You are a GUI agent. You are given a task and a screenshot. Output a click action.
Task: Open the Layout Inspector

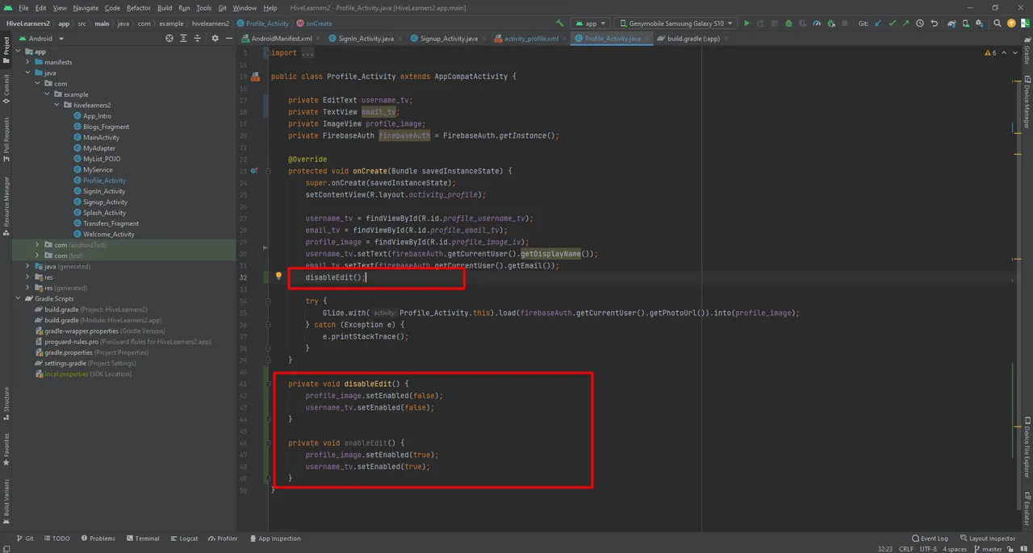[987, 538]
